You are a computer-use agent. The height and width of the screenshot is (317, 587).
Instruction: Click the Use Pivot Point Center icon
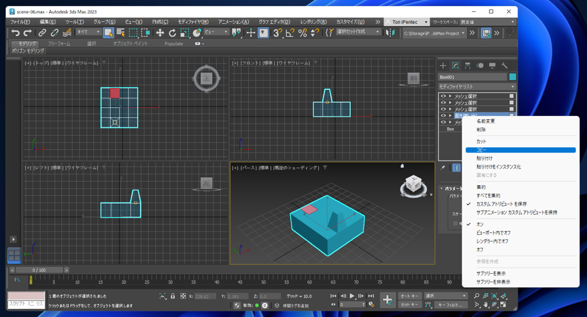236,33
